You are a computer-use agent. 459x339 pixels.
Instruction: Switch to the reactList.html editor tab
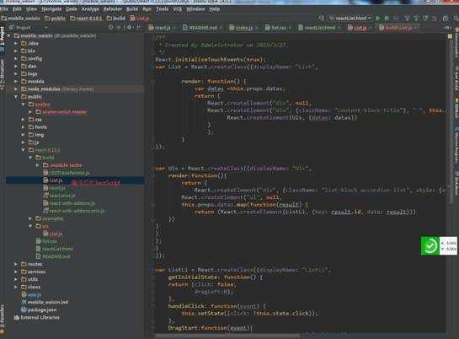(319, 28)
